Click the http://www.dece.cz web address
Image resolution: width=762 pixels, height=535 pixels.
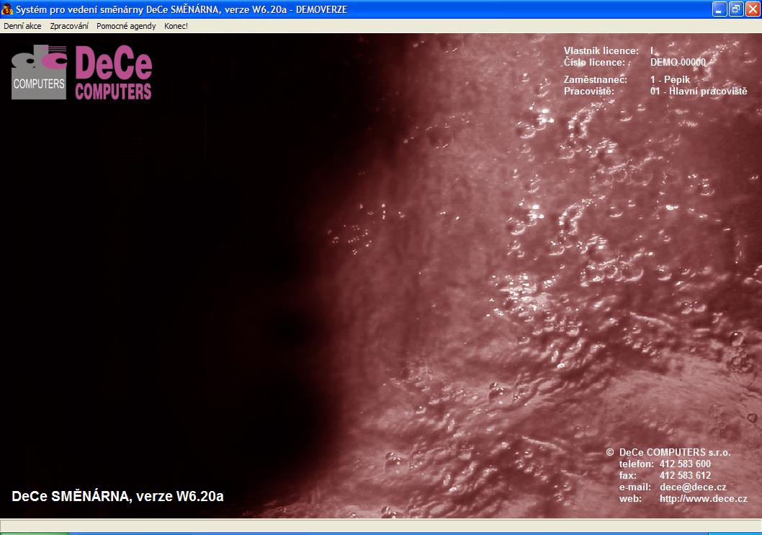tap(703, 498)
